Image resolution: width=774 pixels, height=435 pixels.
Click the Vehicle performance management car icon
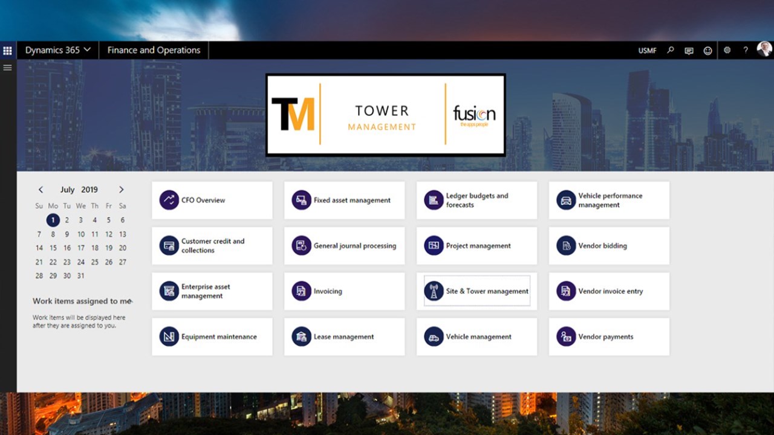[x=566, y=200]
